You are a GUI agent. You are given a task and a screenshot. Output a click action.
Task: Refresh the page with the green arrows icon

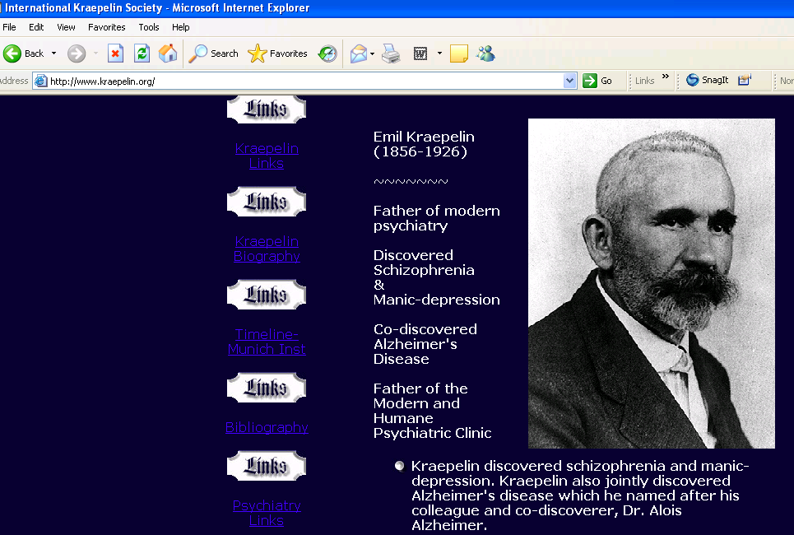click(x=142, y=53)
